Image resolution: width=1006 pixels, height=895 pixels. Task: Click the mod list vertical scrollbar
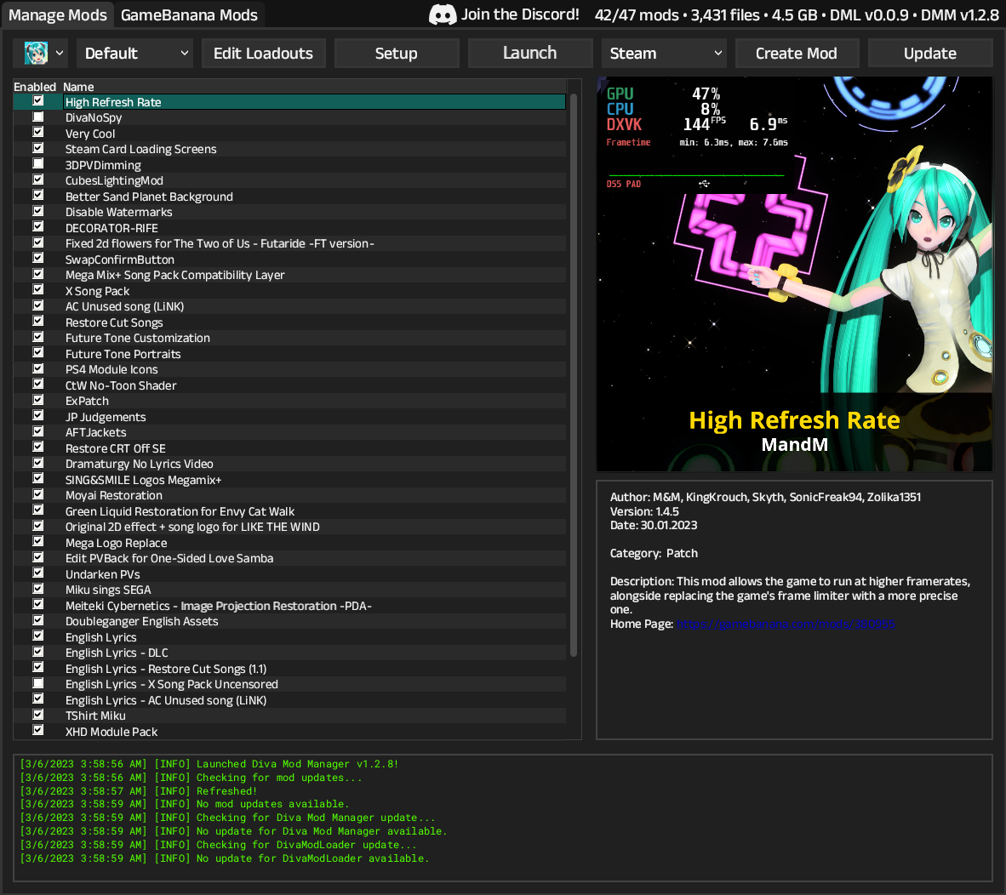coord(574,375)
